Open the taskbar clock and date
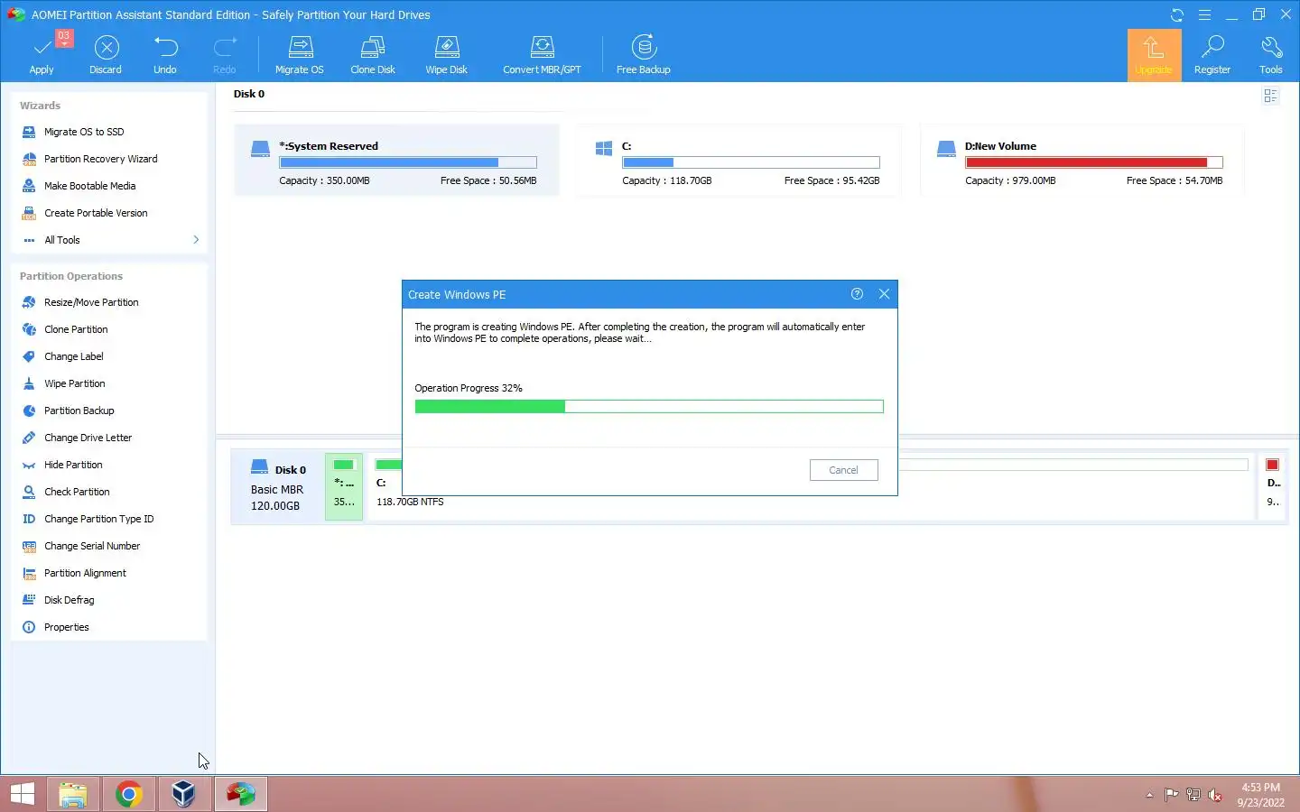Image resolution: width=1300 pixels, height=812 pixels. [x=1260, y=795]
